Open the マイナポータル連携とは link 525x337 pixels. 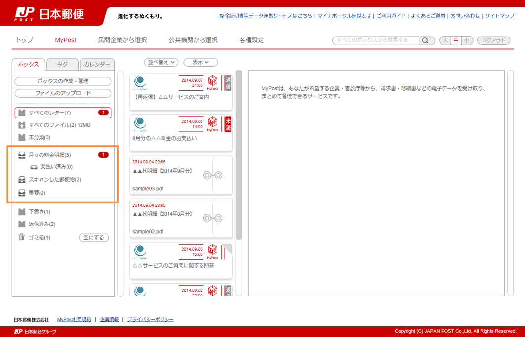(x=344, y=16)
